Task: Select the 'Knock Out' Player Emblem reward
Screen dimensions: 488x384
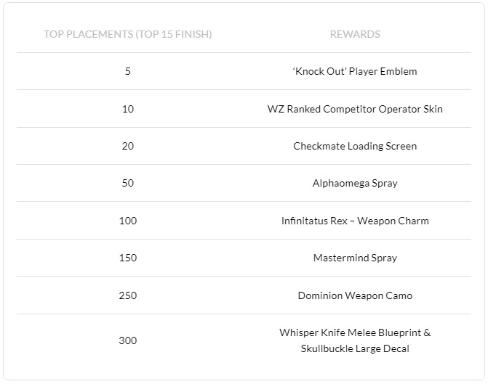Action: [x=355, y=71]
